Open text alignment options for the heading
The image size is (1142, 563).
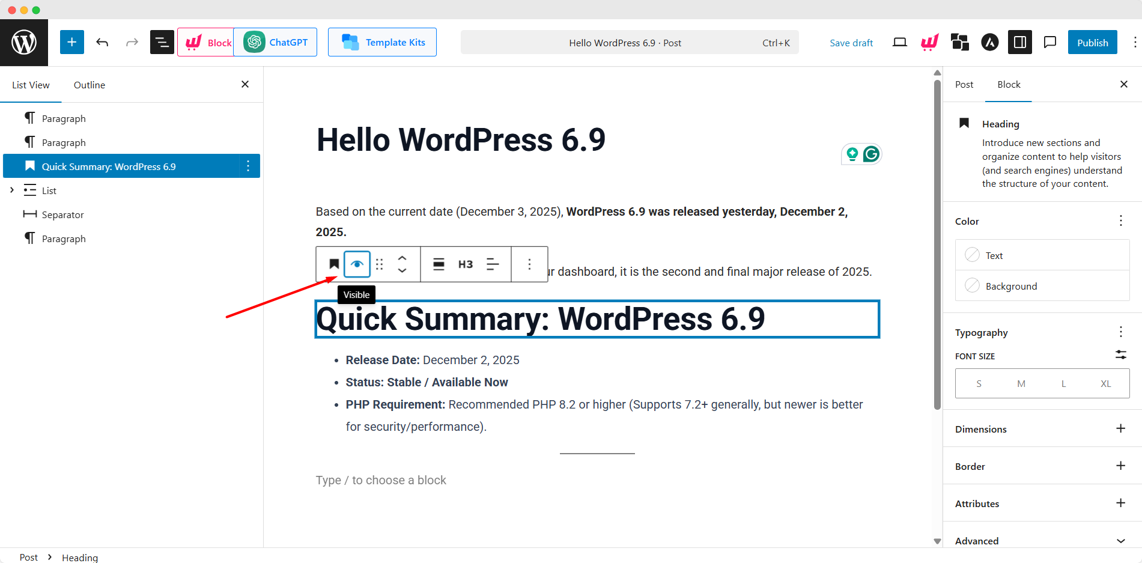coord(493,264)
